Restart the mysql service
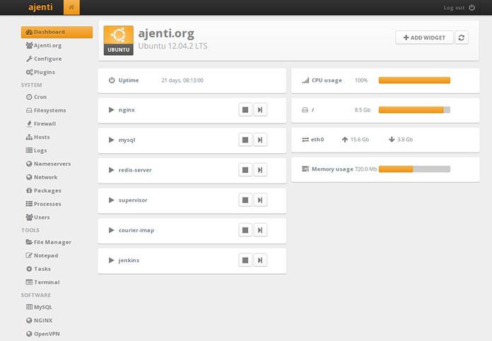The width and height of the screenshot is (492, 341). tap(260, 140)
